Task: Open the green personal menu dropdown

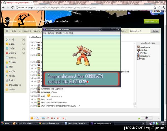Action: pos(151,22)
